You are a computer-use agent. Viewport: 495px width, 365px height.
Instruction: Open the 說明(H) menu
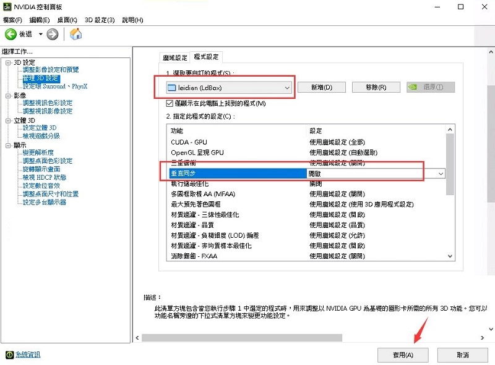(x=131, y=19)
